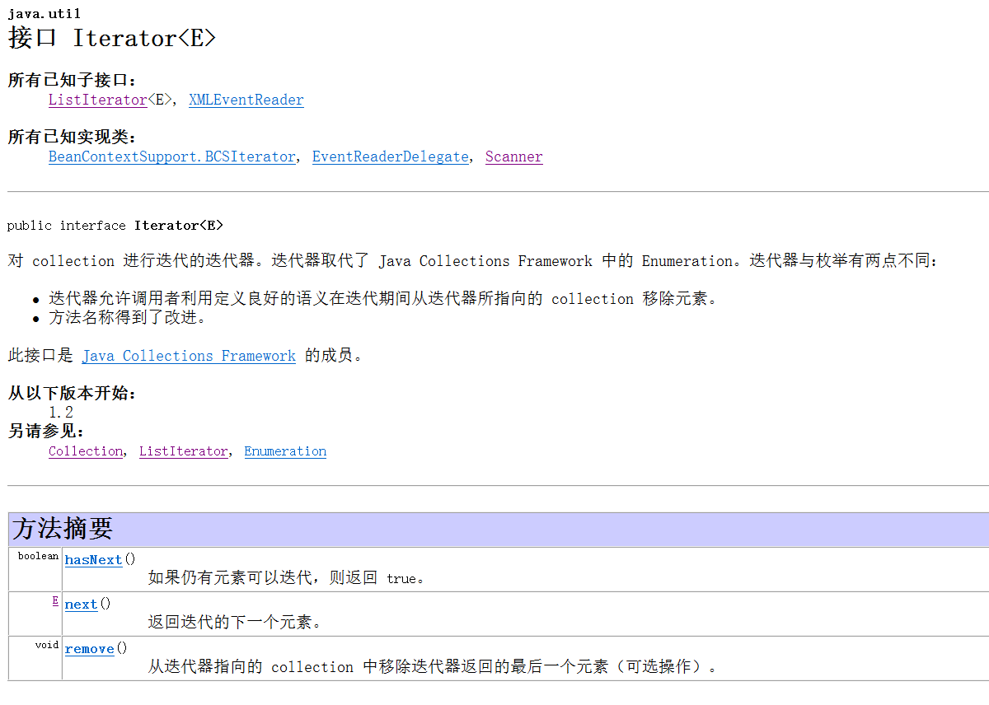Viewport: 989px width, 705px height.
Task: Follow the Java Collections Framework link
Action: click(x=189, y=356)
